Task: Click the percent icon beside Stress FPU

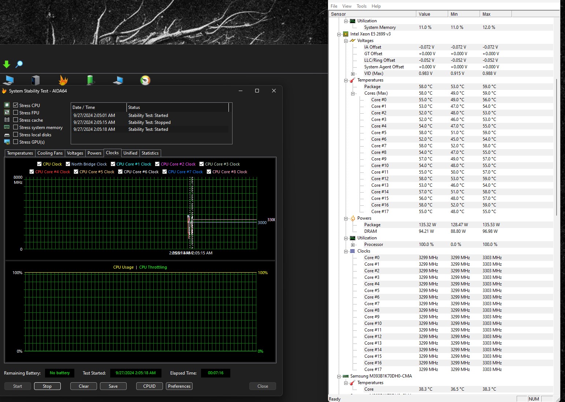Action: point(7,113)
